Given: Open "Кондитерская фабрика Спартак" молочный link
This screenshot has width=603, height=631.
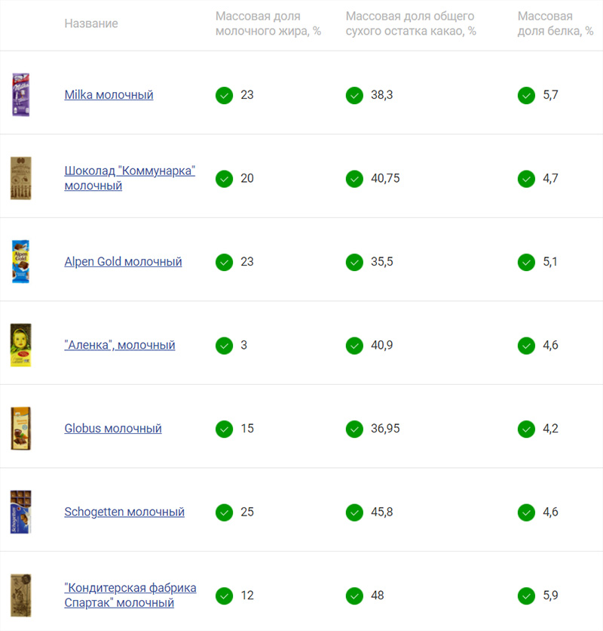Looking at the screenshot, I should (130, 596).
